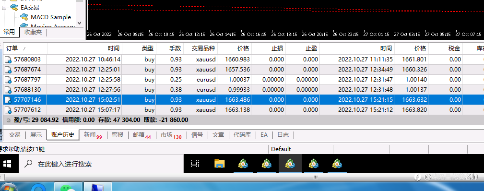Click the taskbar search box 在此键入进行搜索
Viewport: 484px width, 191px height.
(101, 164)
